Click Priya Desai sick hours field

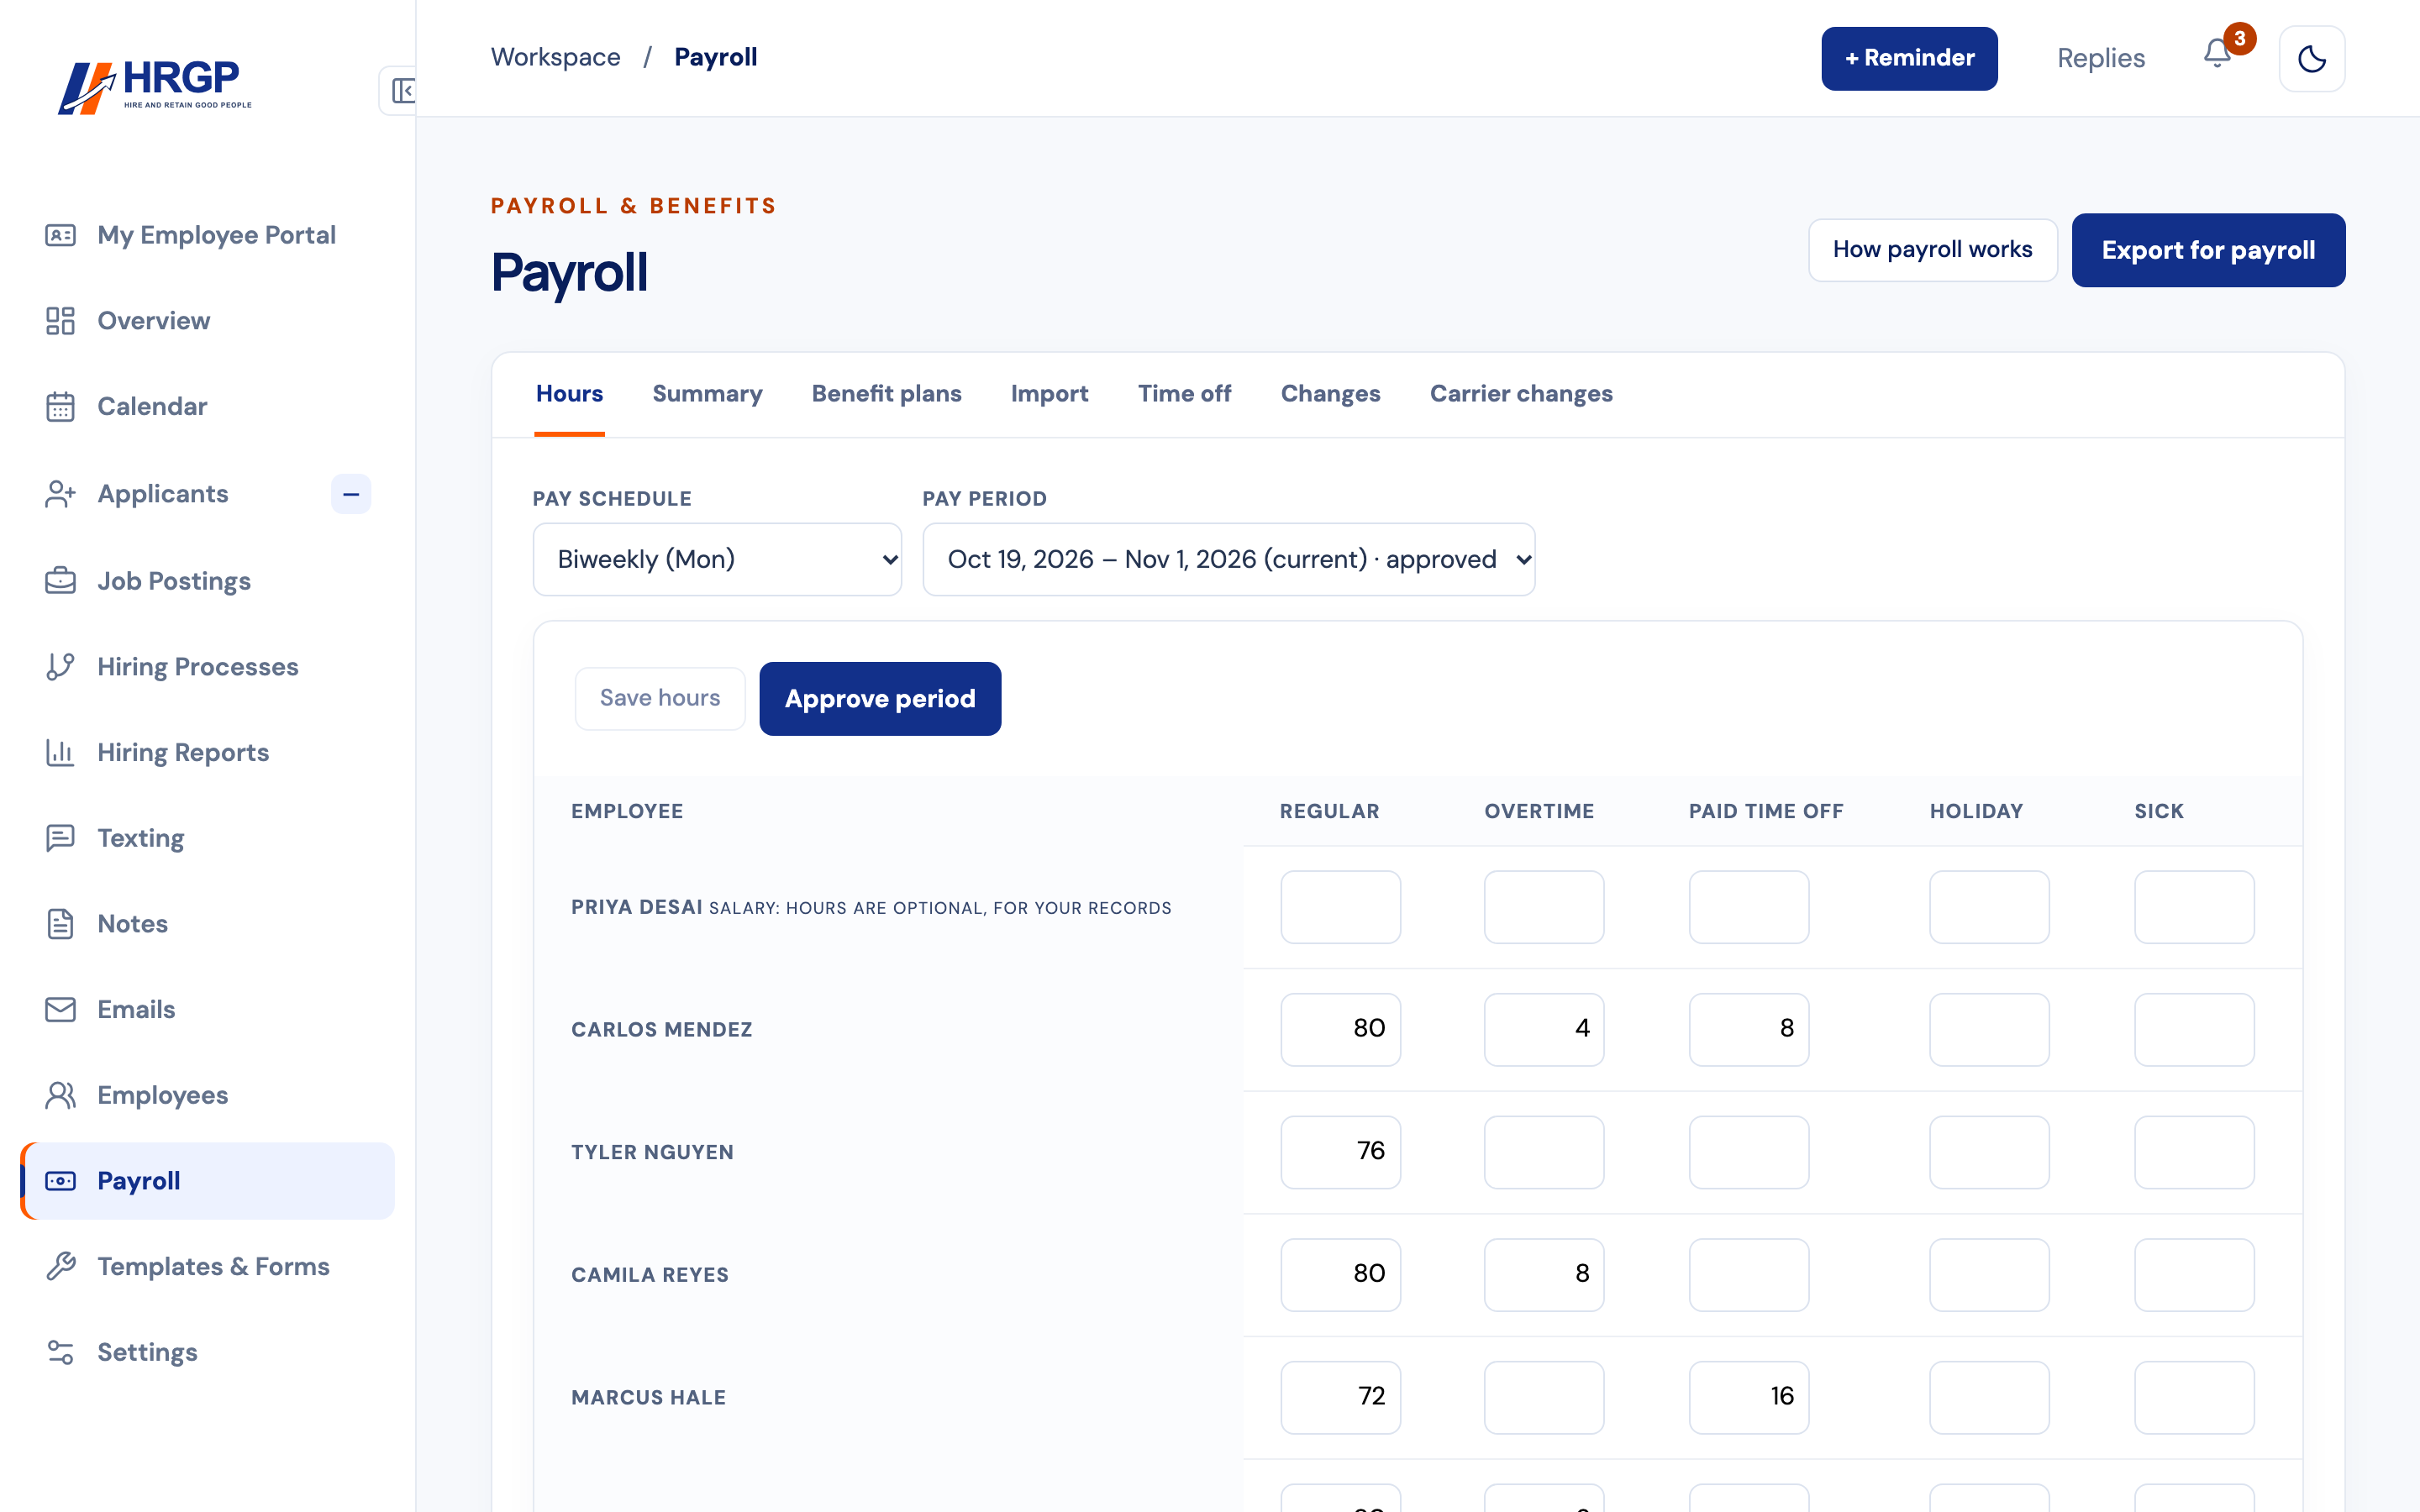coord(2194,907)
